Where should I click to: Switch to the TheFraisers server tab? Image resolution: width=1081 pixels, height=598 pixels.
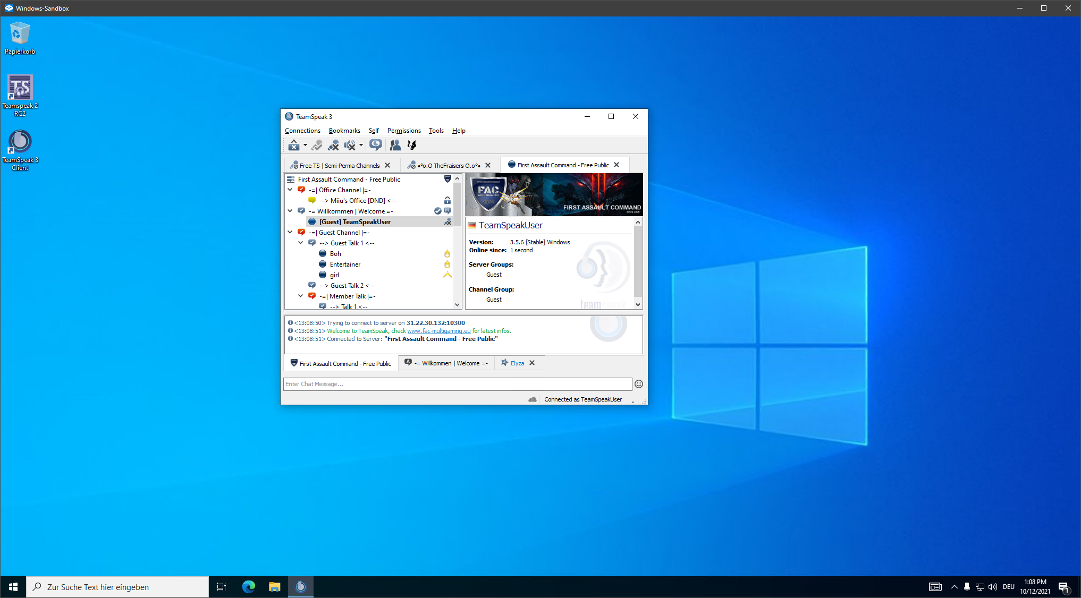pos(449,166)
